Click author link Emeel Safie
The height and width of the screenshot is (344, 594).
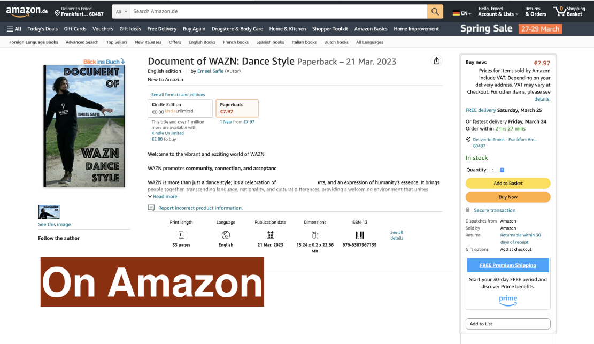(x=210, y=71)
